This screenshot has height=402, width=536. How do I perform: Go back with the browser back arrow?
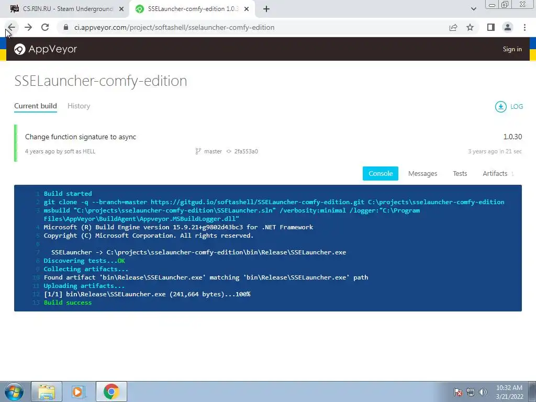(12, 27)
